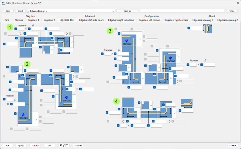
Task: Toggle all checkboxes with the checkmark button
Action: tap(64, 145)
